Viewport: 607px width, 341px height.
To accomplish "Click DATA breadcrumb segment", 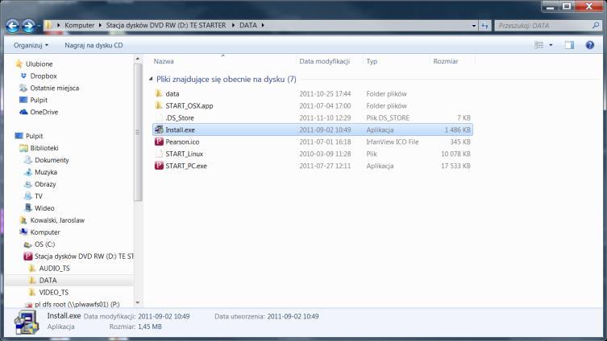I will (248, 25).
